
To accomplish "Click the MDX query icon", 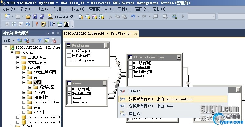I will [x=88, y=16].
